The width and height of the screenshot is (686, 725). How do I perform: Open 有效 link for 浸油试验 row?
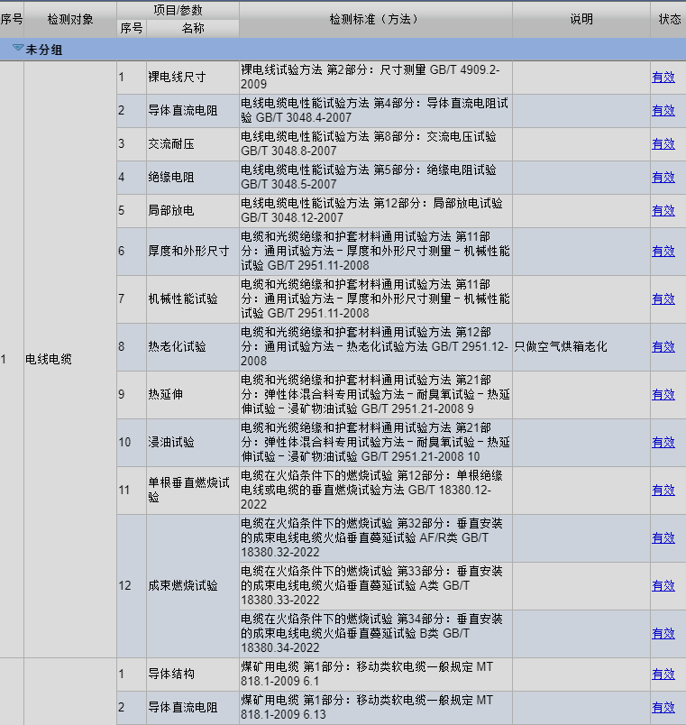663,442
